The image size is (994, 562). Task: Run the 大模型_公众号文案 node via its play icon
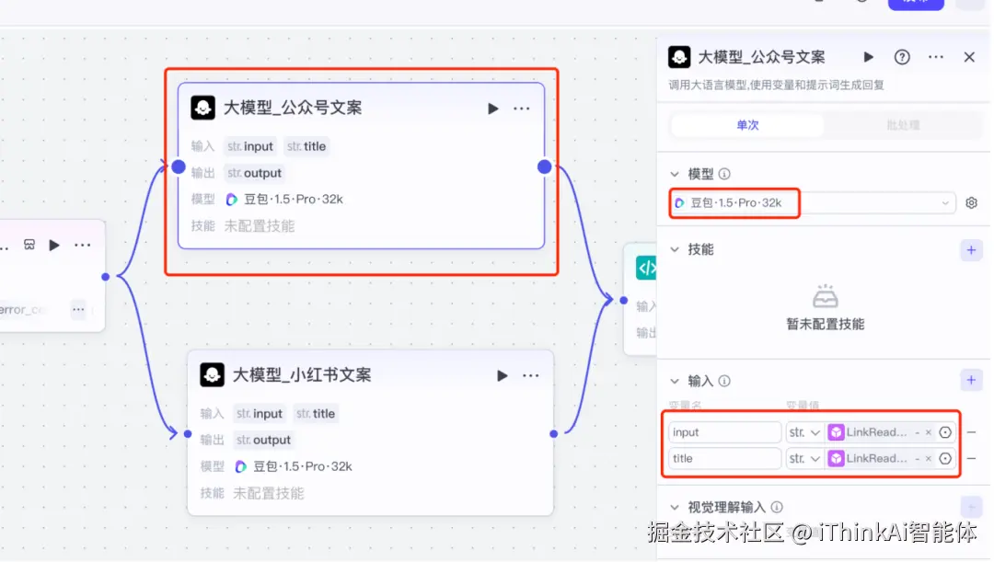pos(492,108)
